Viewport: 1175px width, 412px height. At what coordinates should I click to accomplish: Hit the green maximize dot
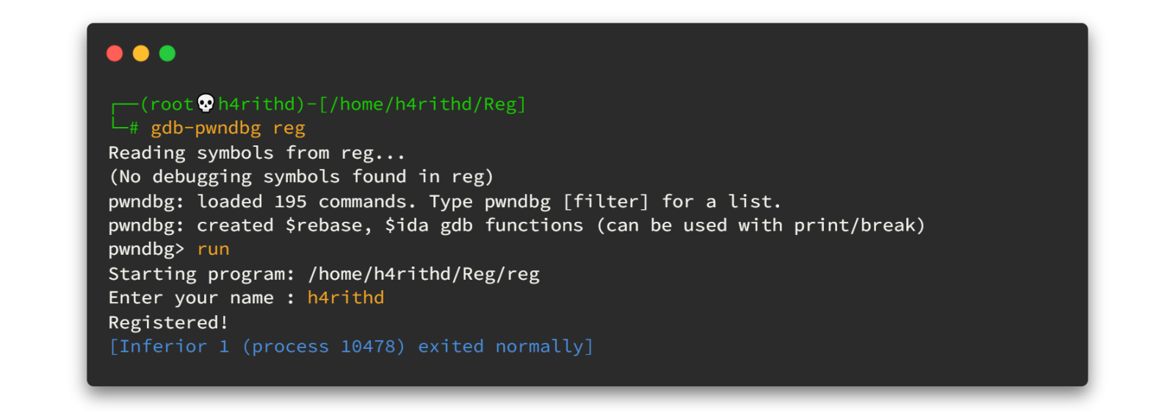point(167,53)
